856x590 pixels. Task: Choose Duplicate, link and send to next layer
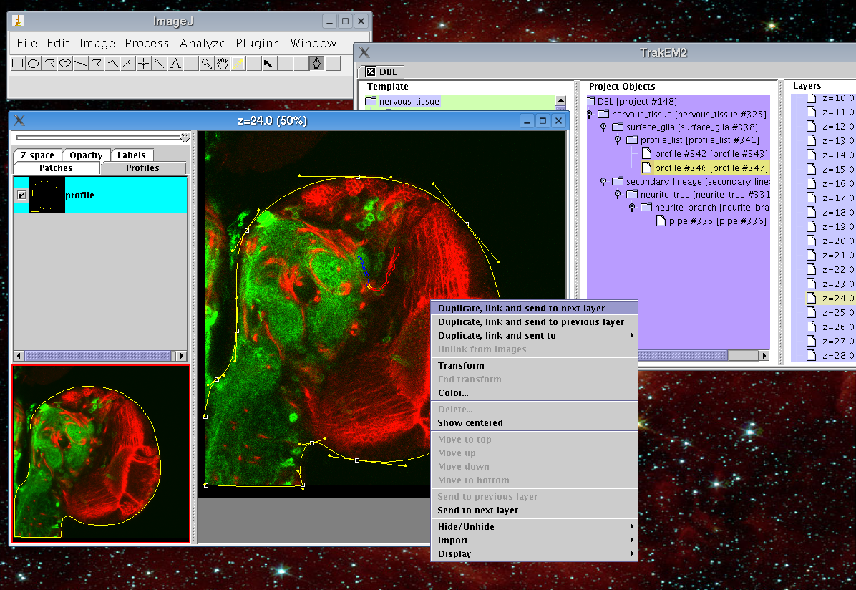point(521,309)
